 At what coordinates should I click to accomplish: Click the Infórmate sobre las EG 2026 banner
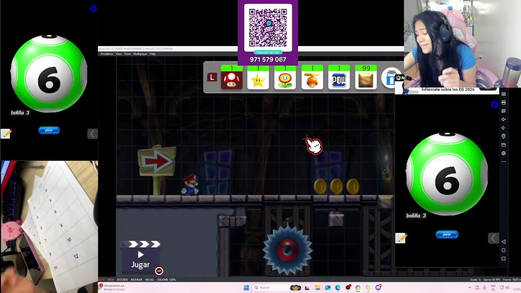pos(448,90)
